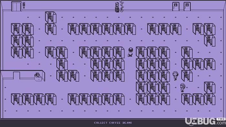Click the elevator doors in the top-left corner
Image resolution: width=226 pixels, height=127 pixels.
(16, 6)
